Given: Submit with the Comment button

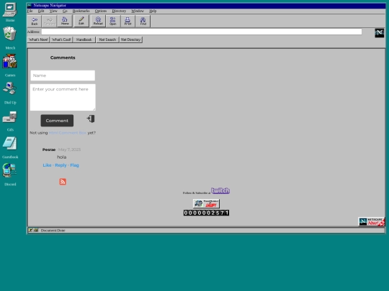Looking at the screenshot, I should (57, 121).
